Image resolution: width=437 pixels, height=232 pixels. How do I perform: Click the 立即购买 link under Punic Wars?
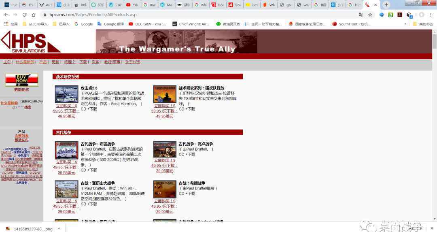click(67, 162)
